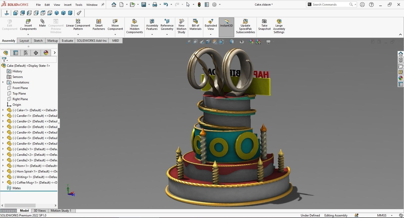Switch to SOLIDWORKS Add-Ins tab
This screenshot has width=404, height=218.
92,40
